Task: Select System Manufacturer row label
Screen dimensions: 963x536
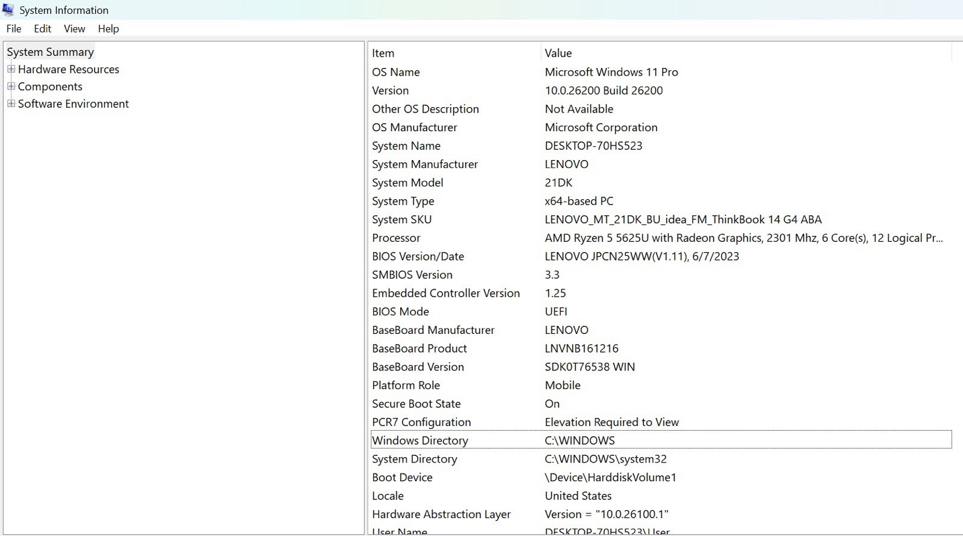Action: point(425,164)
